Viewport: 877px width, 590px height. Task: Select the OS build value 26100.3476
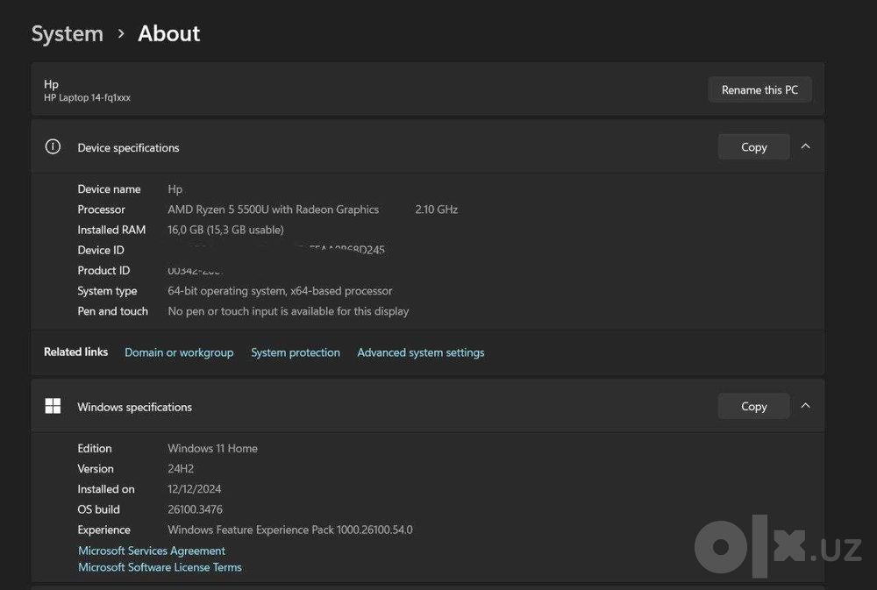point(196,509)
